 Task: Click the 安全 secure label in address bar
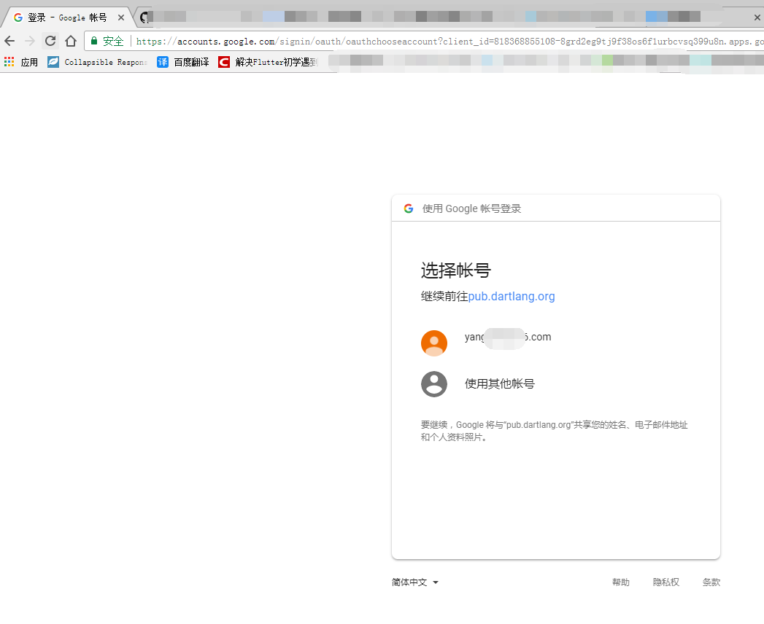tap(113, 42)
